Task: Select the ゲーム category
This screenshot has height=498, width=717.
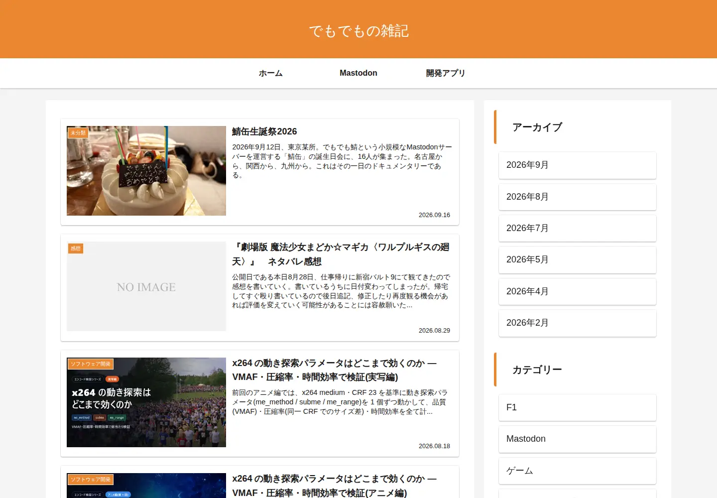Action: [x=578, y=471]
